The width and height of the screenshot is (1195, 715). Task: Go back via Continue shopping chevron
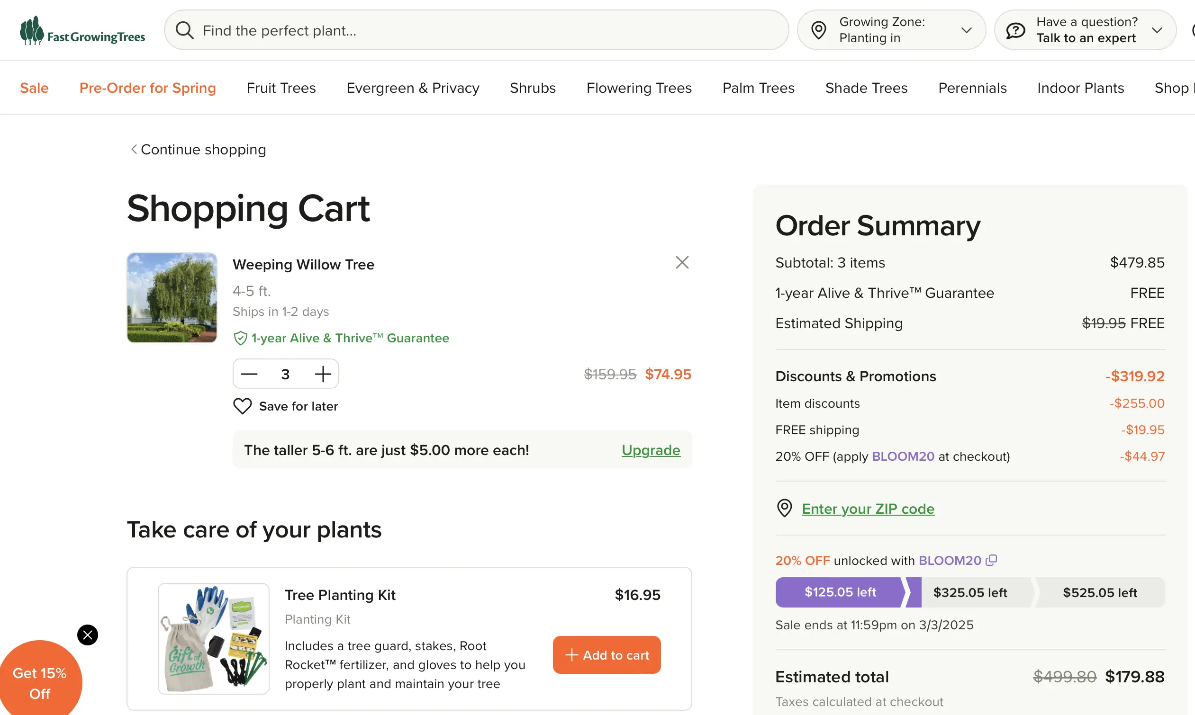pyautogui.click(x=134, y=149)
